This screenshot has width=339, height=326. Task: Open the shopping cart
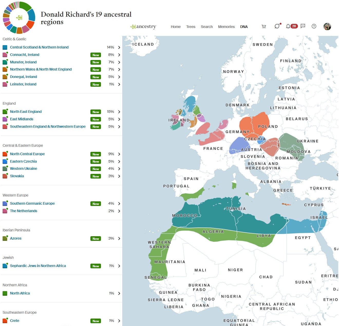tap(263, 26)
